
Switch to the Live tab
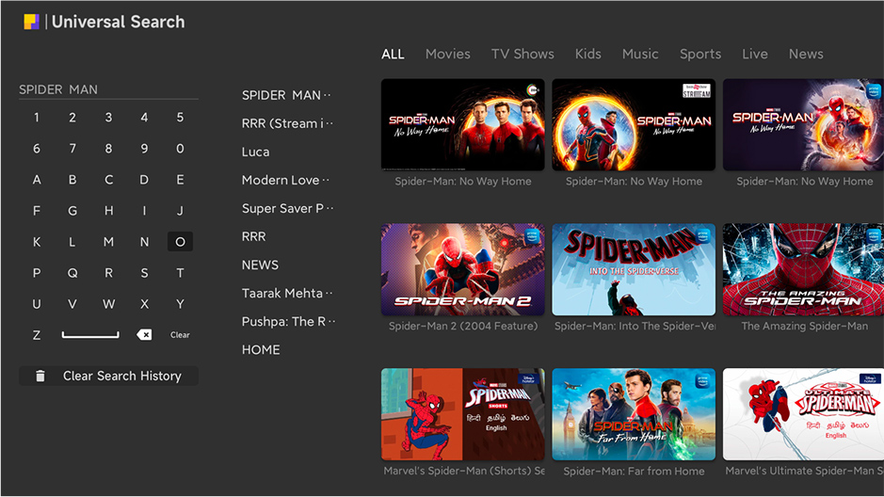755,54
